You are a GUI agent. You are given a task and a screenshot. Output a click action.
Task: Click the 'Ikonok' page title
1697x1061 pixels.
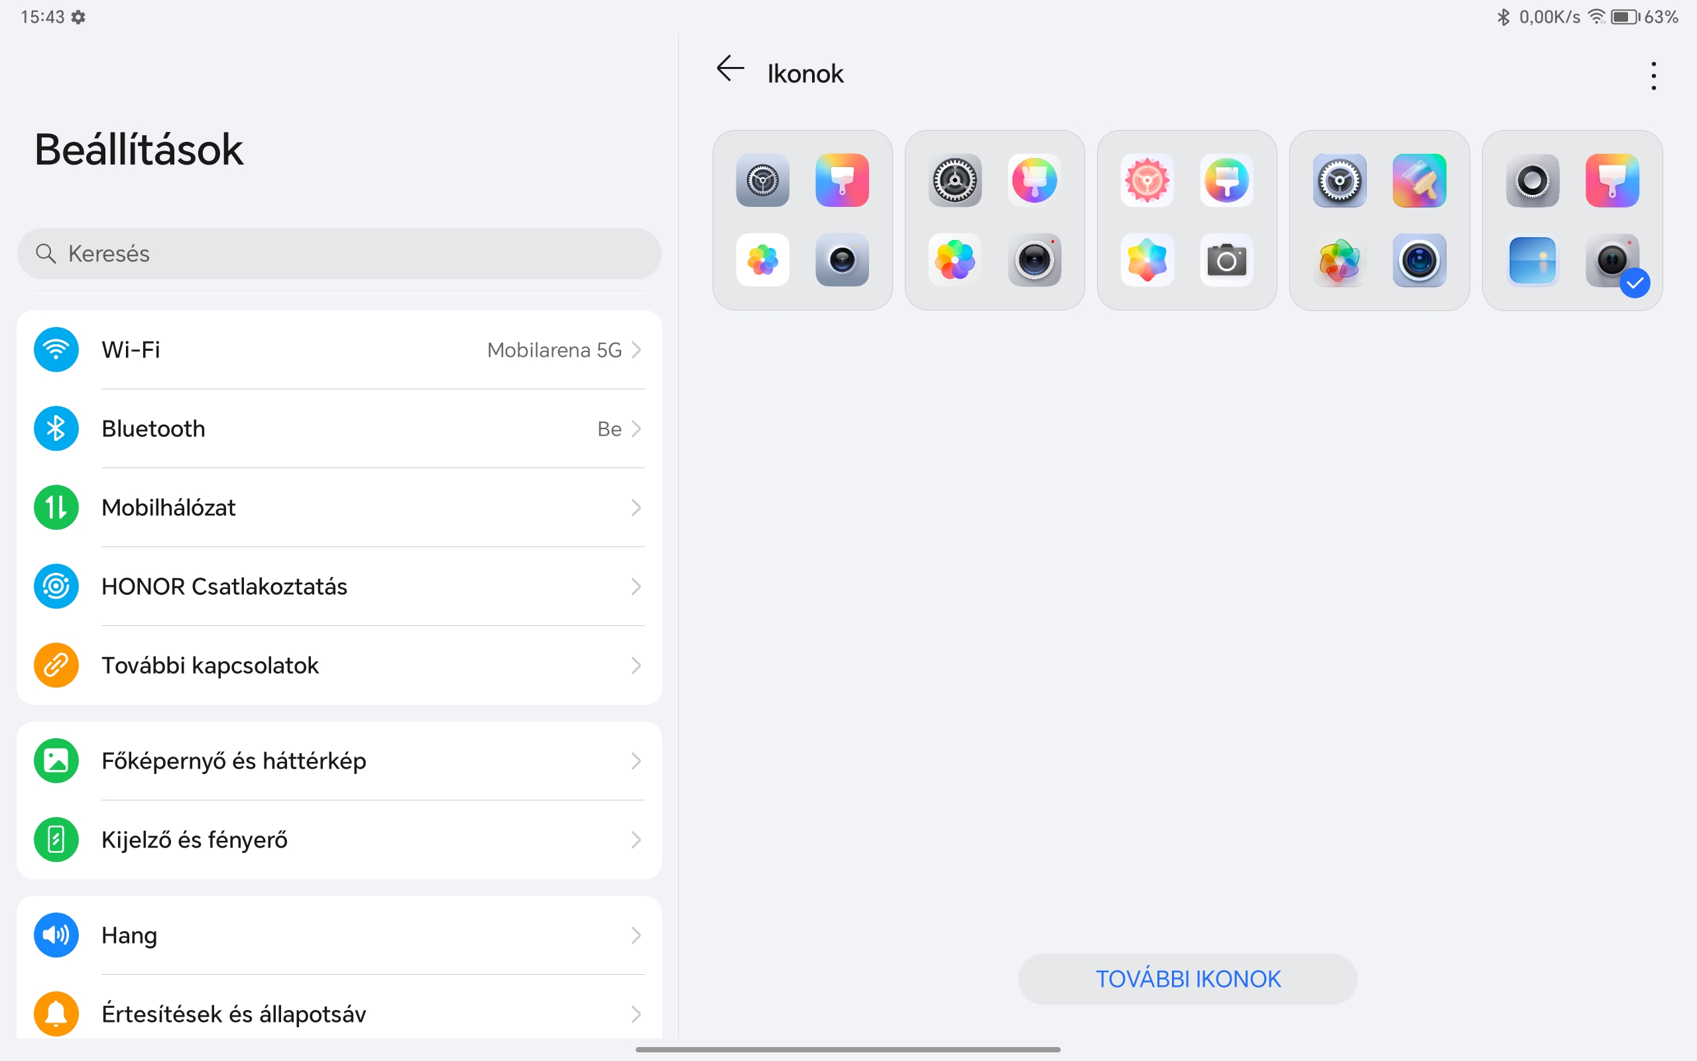click(x=805, y=73)
